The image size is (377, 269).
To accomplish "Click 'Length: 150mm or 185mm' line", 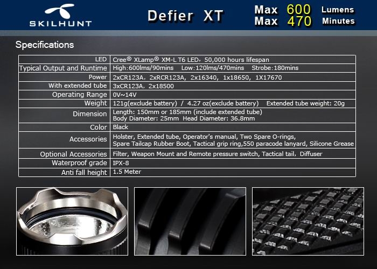I will (x=187, y=112).
